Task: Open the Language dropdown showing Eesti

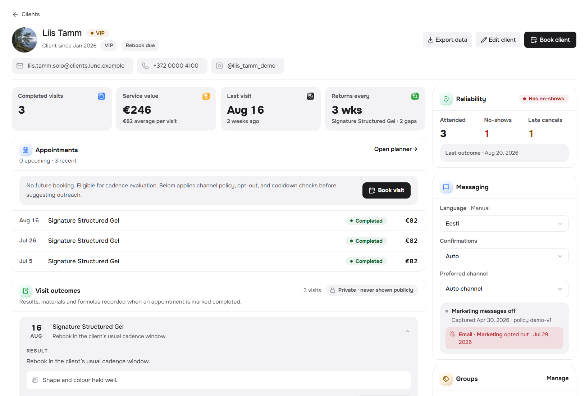Action: (x=504, y=224)
